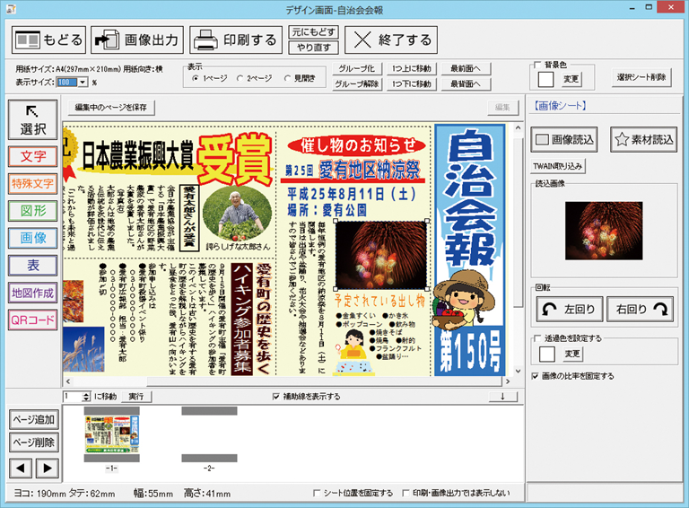
Task: Click the もどる back button
Action: (49, 40)
